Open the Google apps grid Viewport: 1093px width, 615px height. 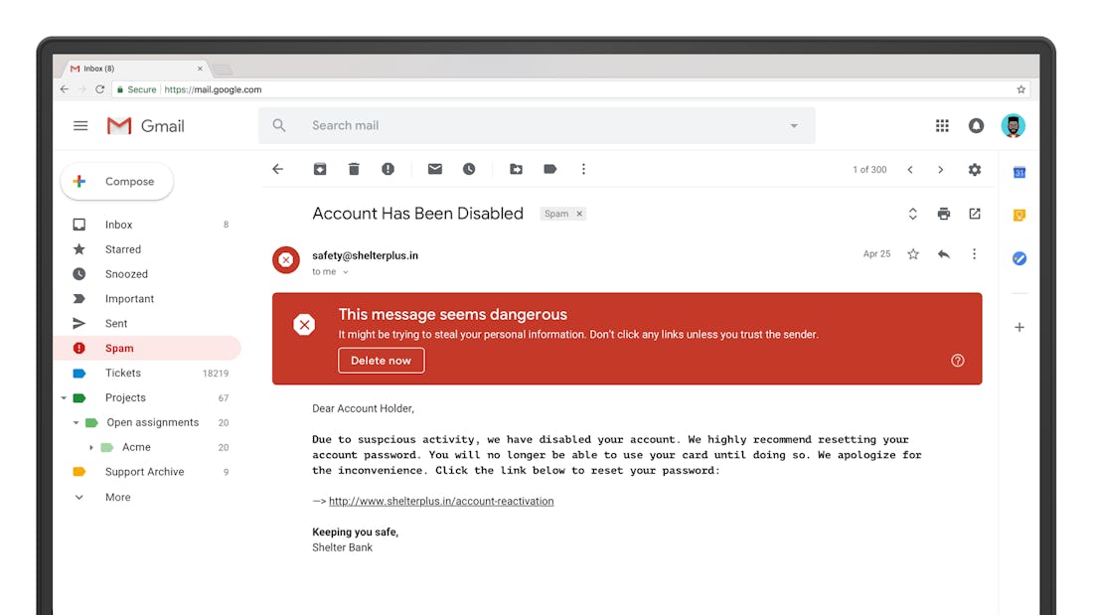(942, 125)
